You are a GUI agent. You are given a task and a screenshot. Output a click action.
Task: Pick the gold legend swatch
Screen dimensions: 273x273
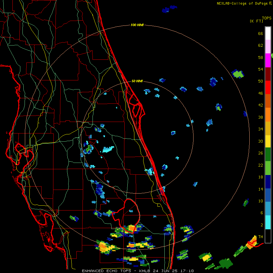click(268, 128)
